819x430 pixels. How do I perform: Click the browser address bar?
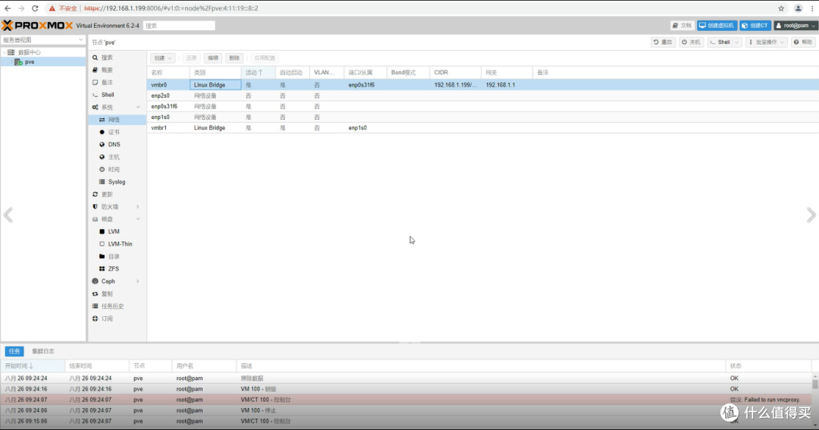(407, 8)
